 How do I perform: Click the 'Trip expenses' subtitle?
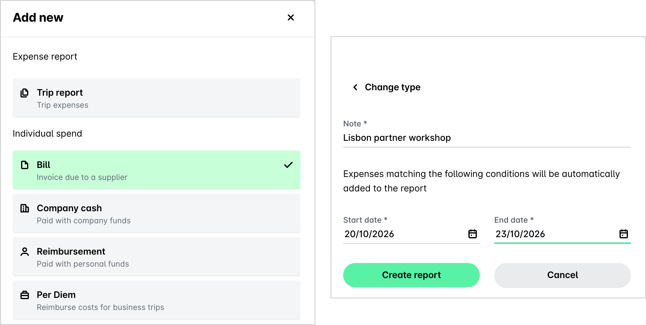[x=63, y=105]
